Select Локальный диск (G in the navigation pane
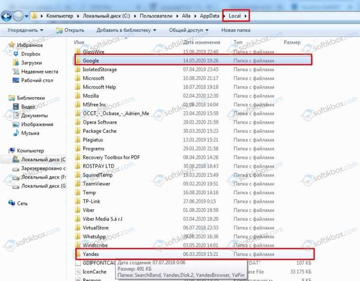Viewport: 360px width, 281px height. click(x=44, y=186)
